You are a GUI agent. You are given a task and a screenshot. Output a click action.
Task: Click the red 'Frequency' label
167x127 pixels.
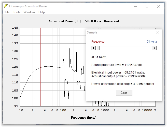point(98,42)
